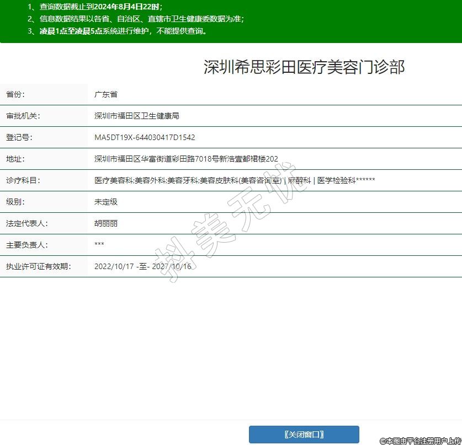Click the 广东省 province value
The image size is (462, 445).
pyautogui.click(x=106, y=94)
